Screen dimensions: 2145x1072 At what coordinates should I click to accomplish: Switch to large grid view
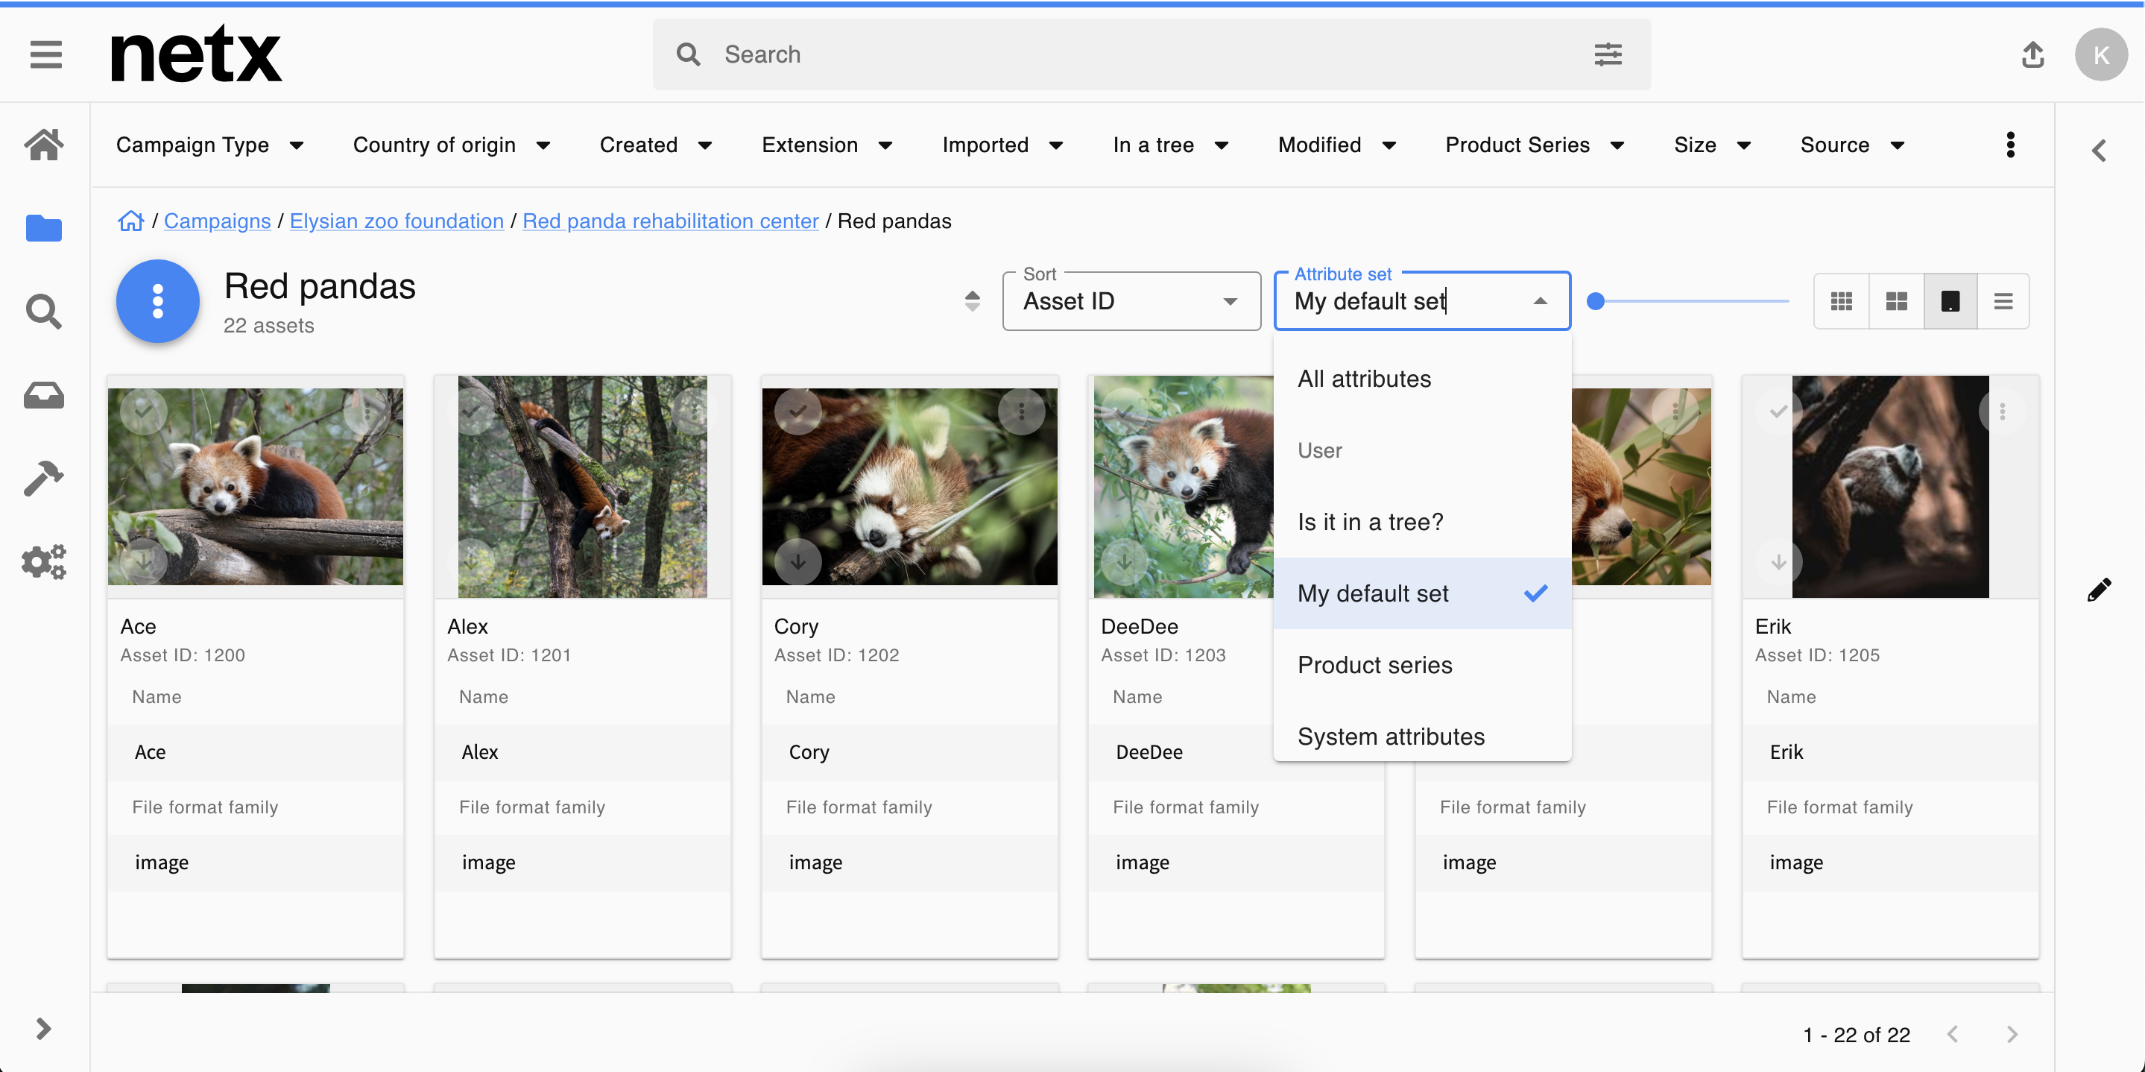point(1896,300)
